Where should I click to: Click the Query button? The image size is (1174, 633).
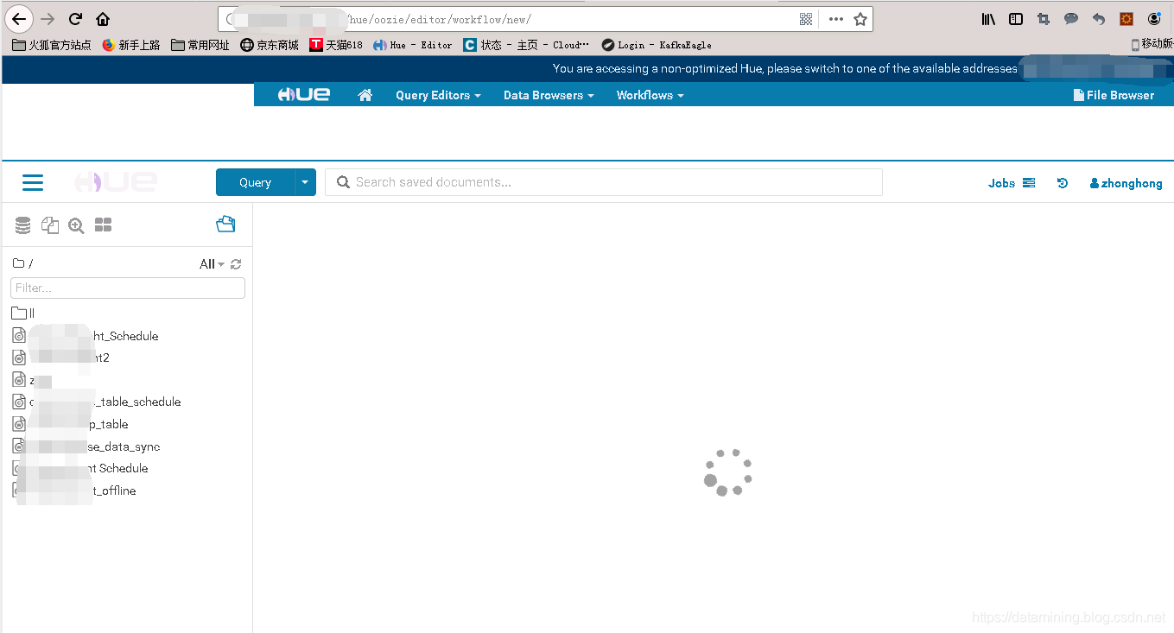255,182
